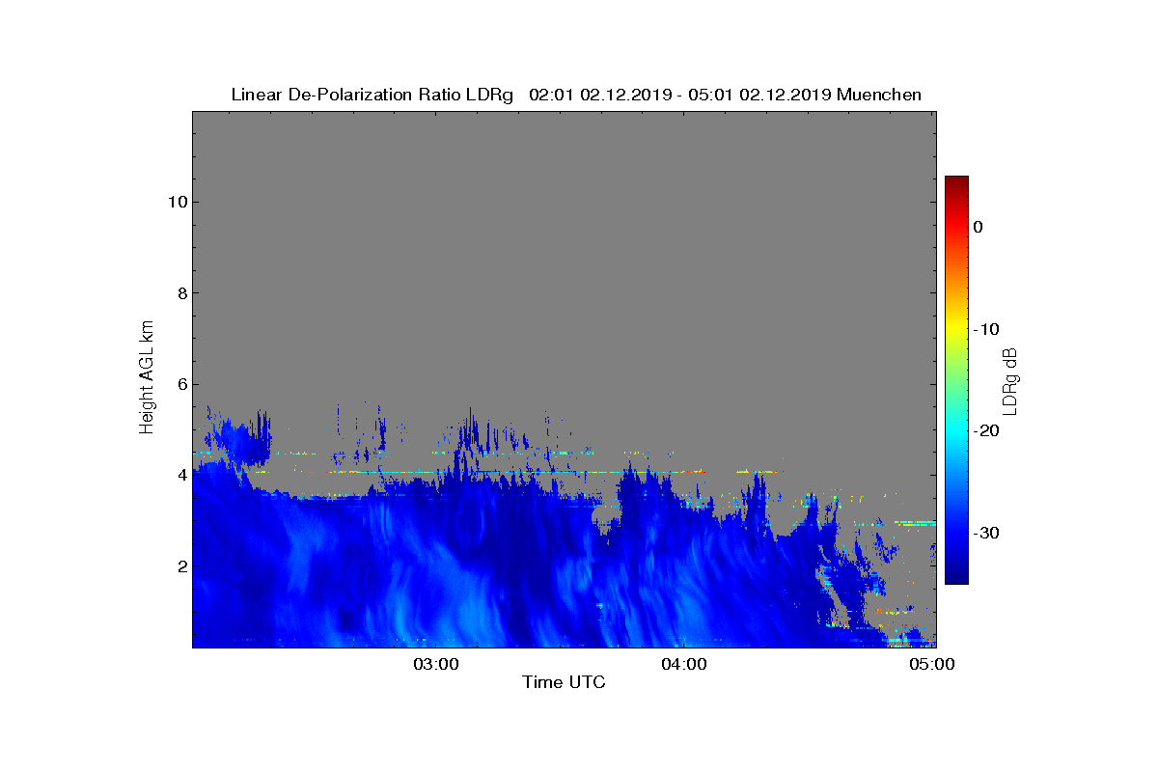Click the plot title 'Linear De-Polarization Ratio LDRg'
The image size is (1158, 772).
tap(372, 95)
